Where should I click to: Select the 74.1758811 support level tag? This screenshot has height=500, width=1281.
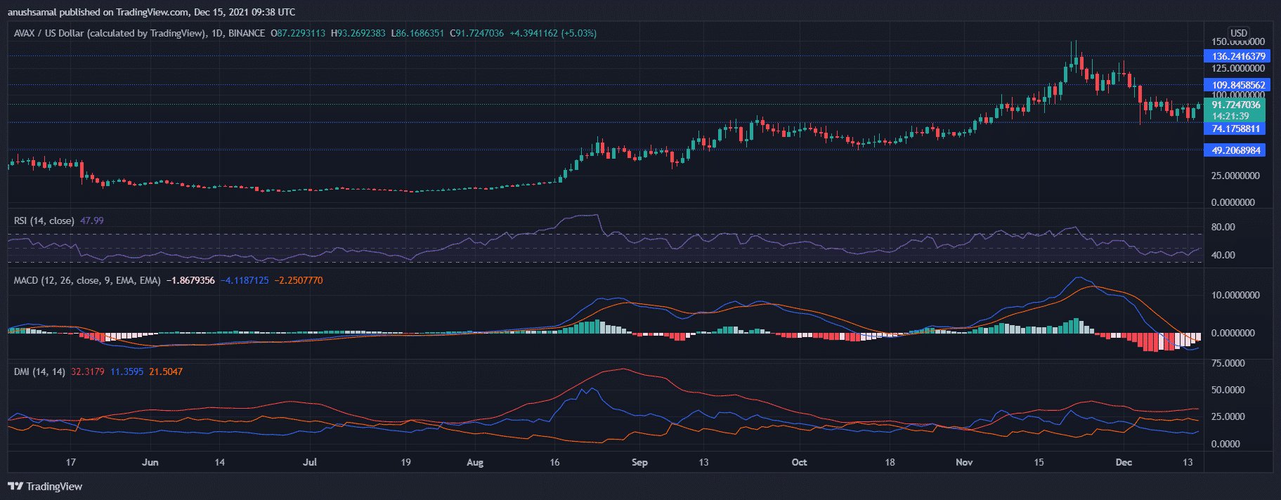[1236, 129]
